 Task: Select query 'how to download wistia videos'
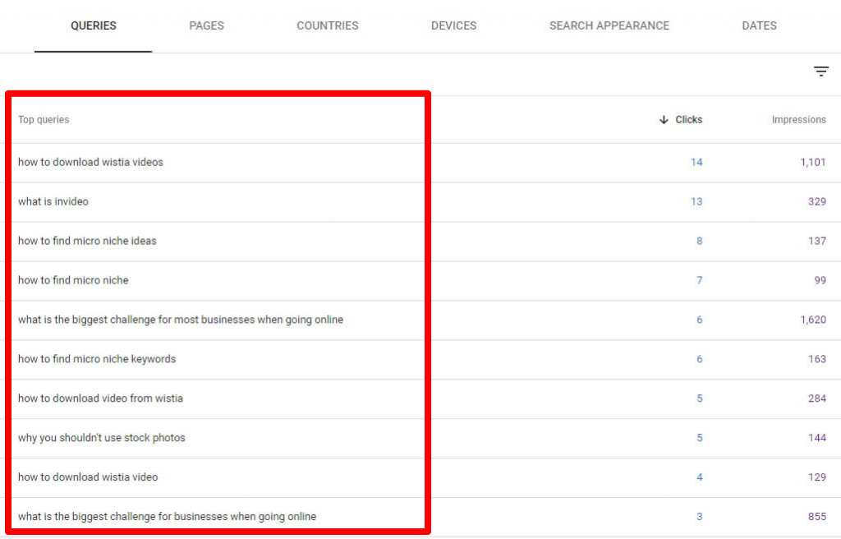tap(90, 162)
